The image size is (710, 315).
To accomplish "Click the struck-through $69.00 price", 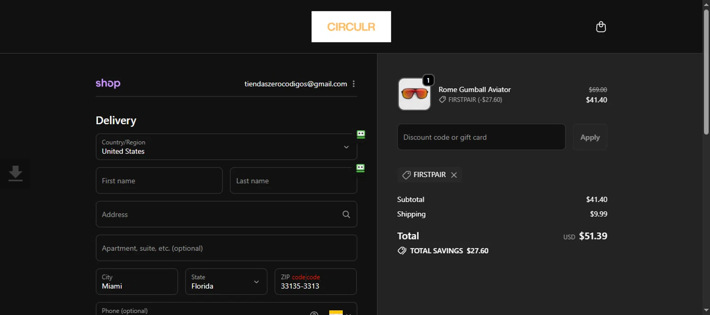I will point(598,90).
